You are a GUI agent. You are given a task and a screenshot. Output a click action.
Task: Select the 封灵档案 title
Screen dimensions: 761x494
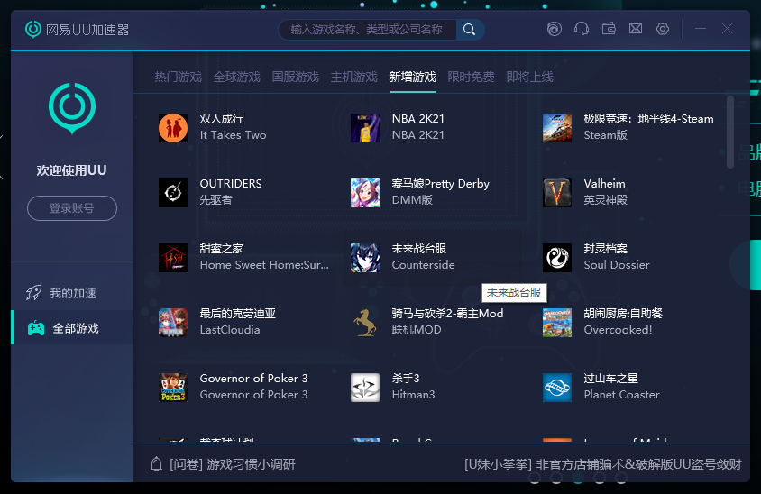605,249
